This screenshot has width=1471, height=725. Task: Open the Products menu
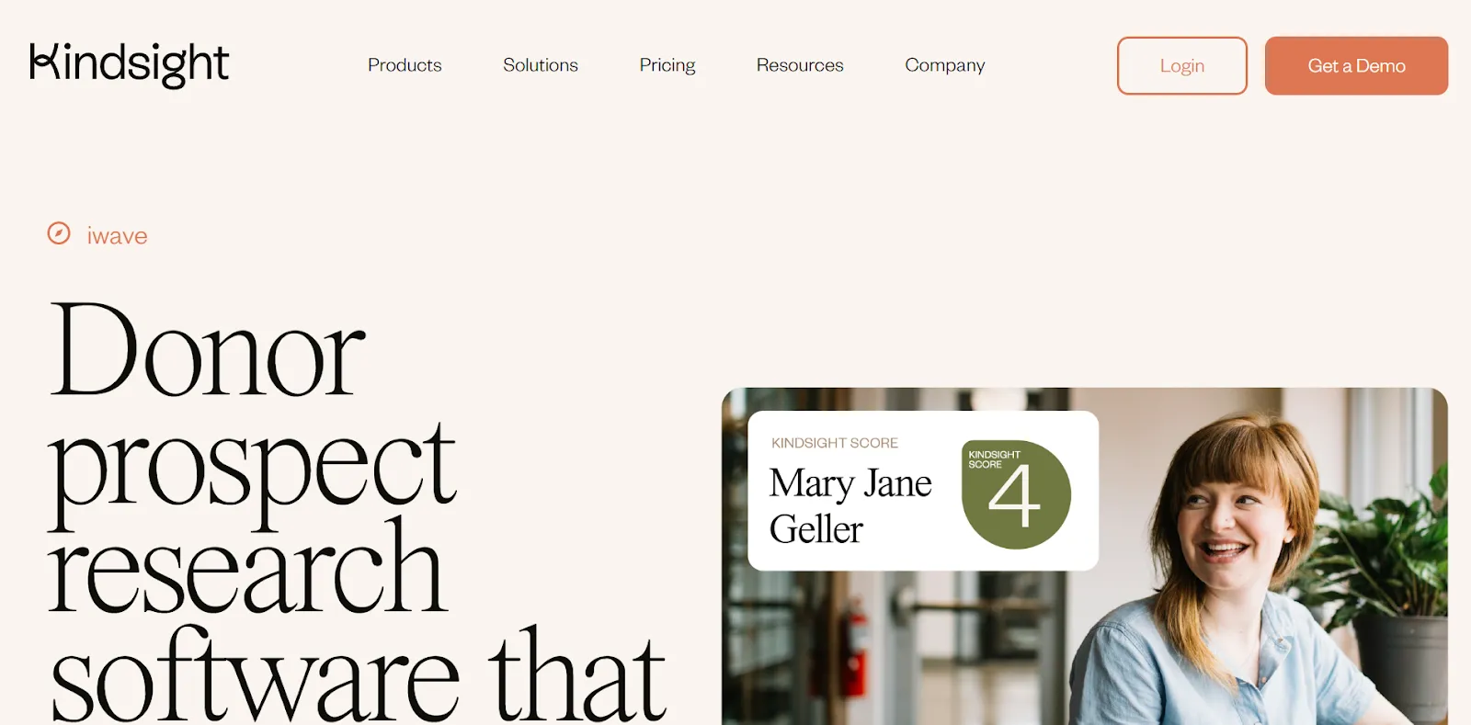coord(405,65)
